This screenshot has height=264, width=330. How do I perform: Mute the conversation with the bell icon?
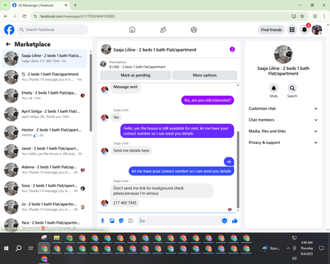274,88
